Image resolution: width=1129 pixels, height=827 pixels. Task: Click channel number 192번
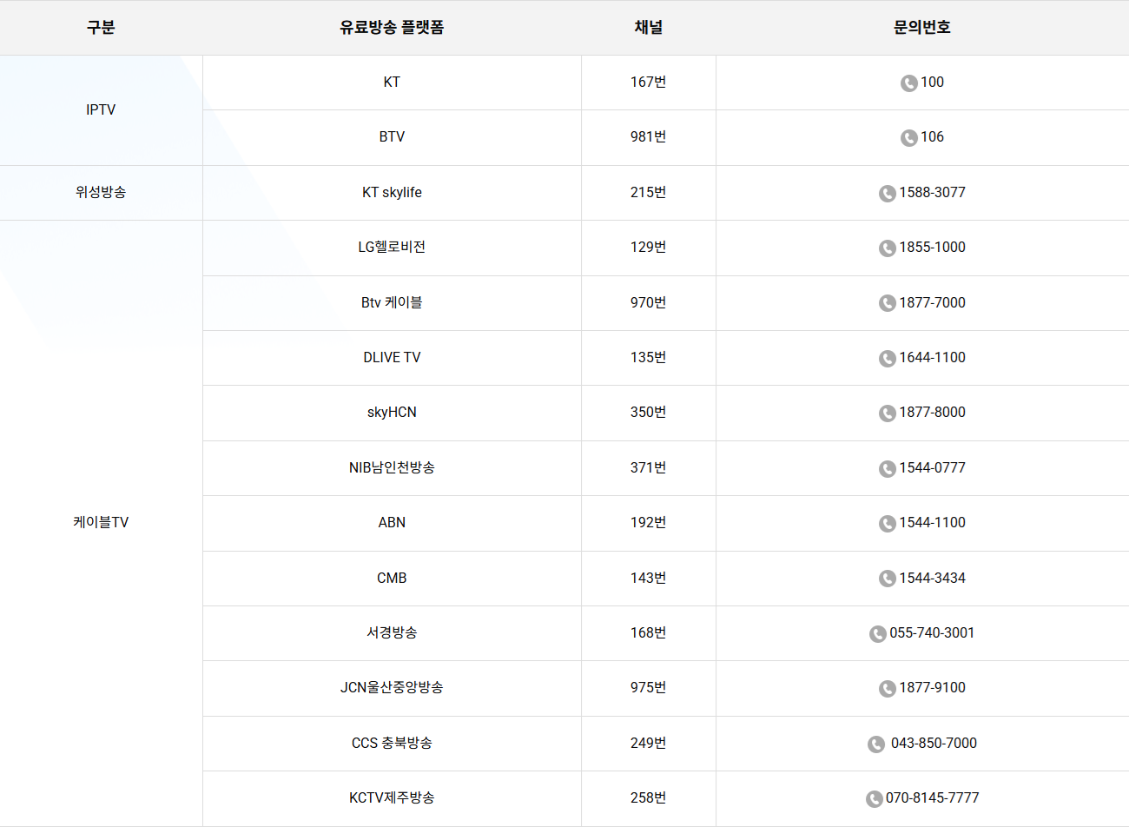pyautogui.click(x=649, y=523)
